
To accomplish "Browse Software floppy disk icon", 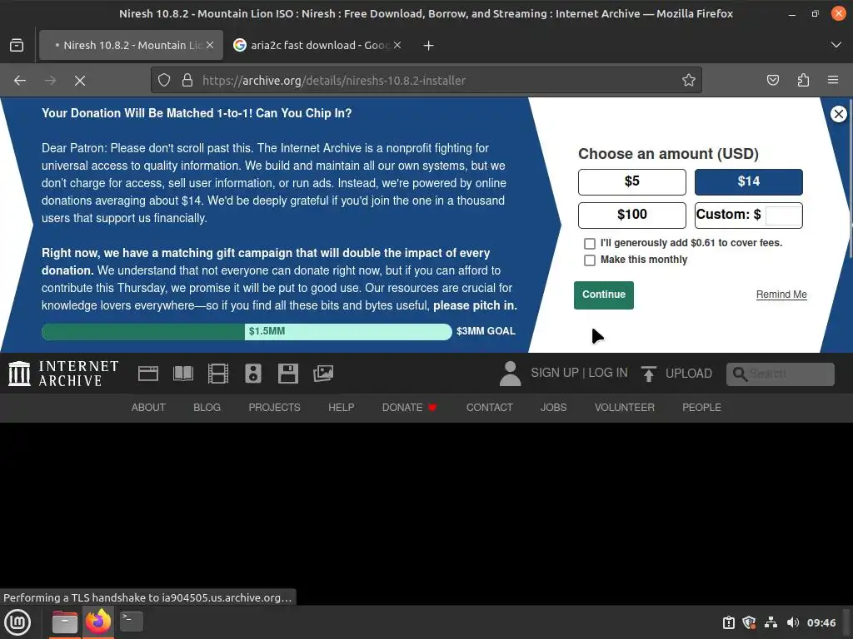I will [x=287, y=374].
